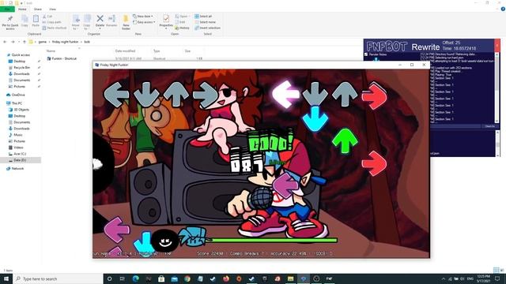The height and width of the screenshot is (284, 506).
Task: Click the FNFBOT log scrollbar
Action: pos(497,88)
